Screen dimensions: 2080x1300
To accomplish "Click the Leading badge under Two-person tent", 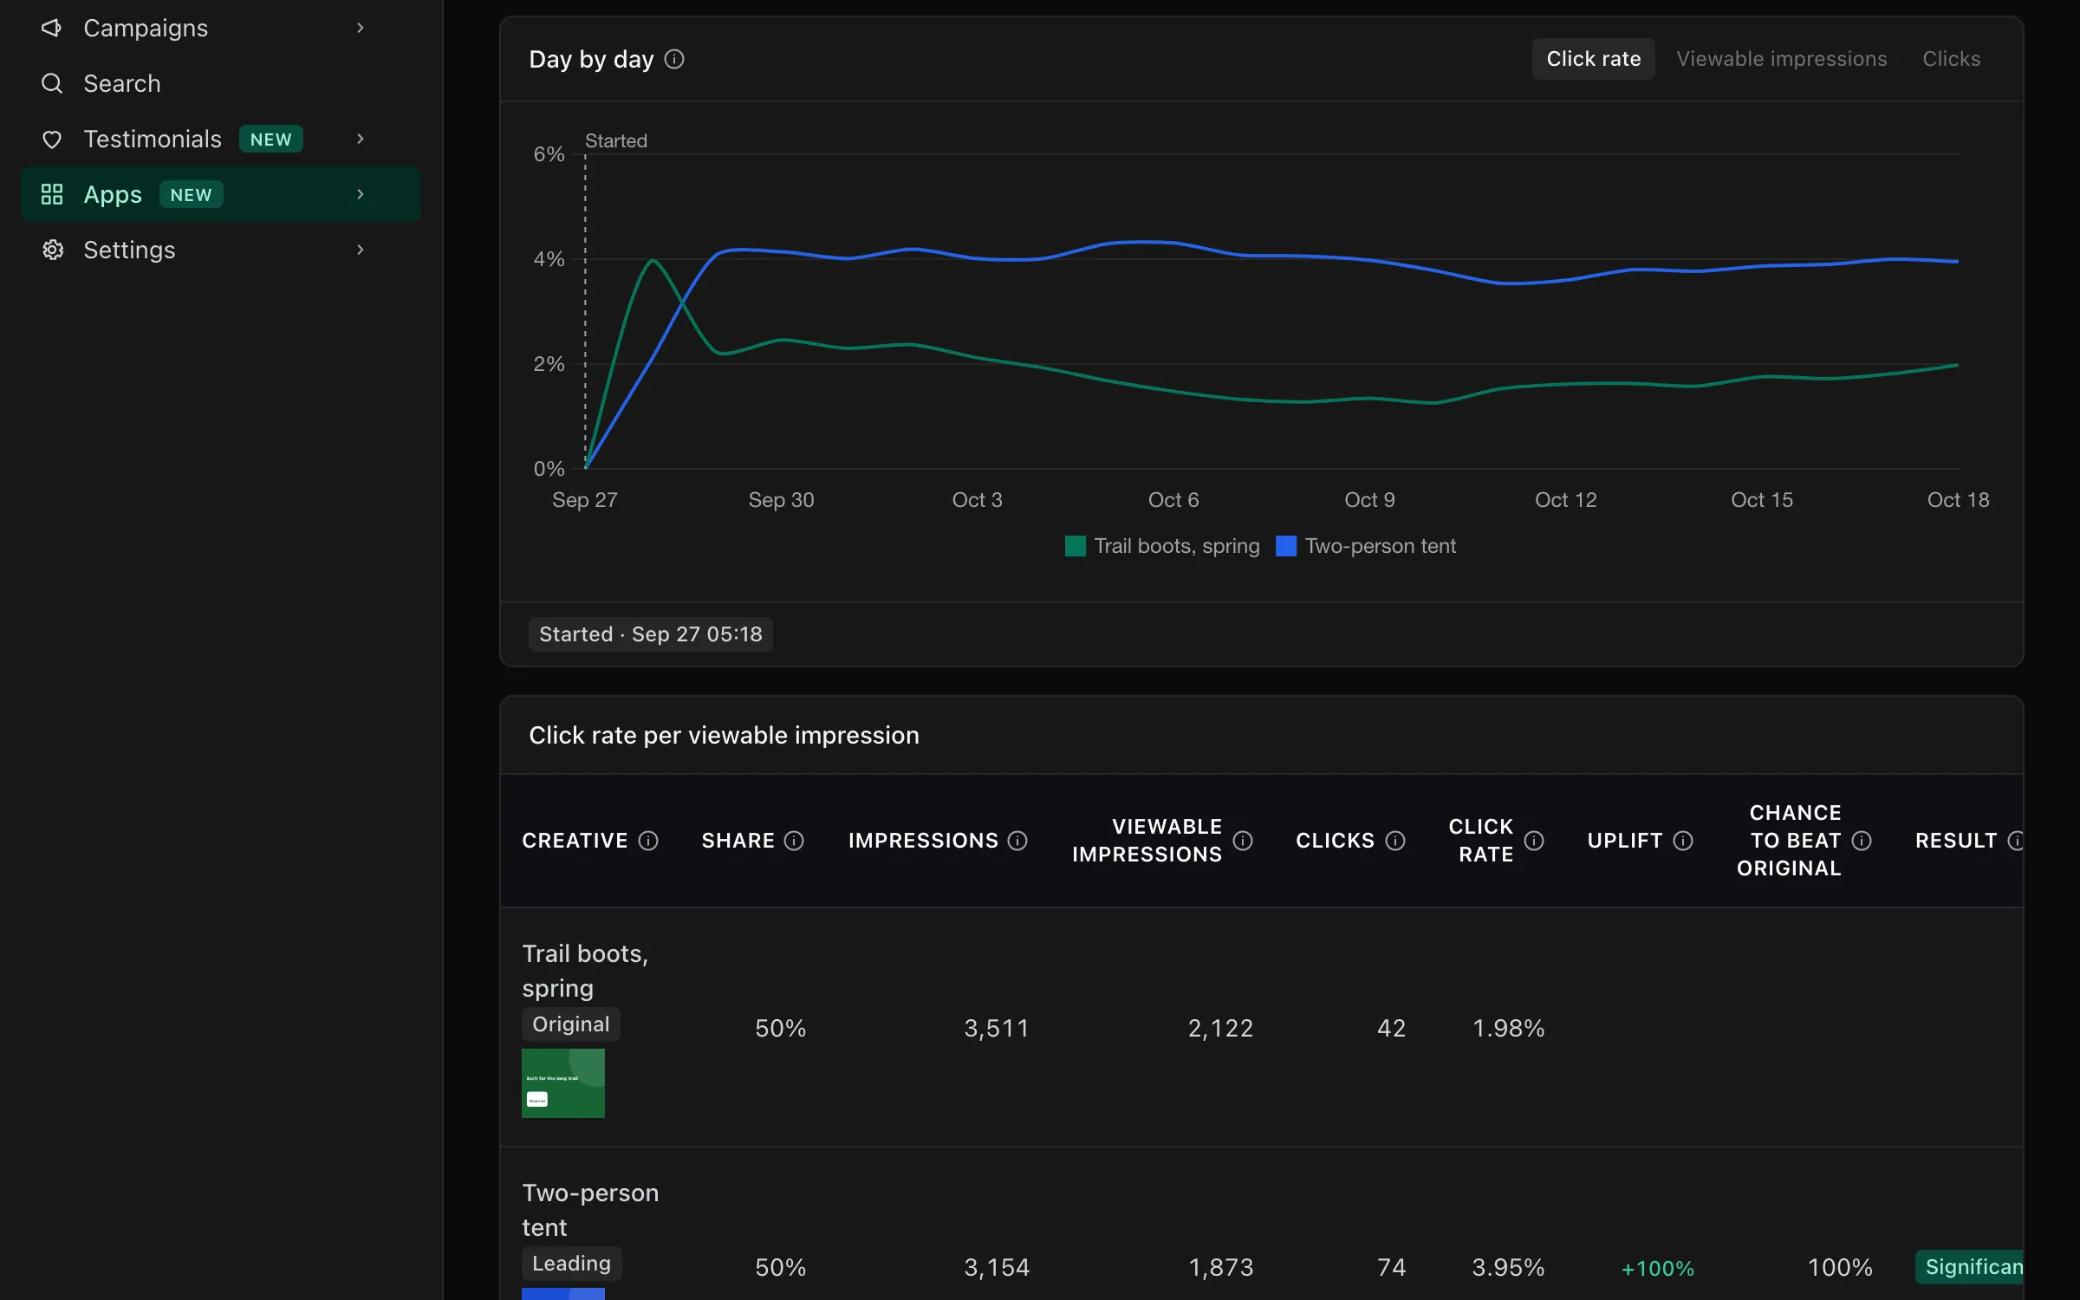I will coord(572,1264).
